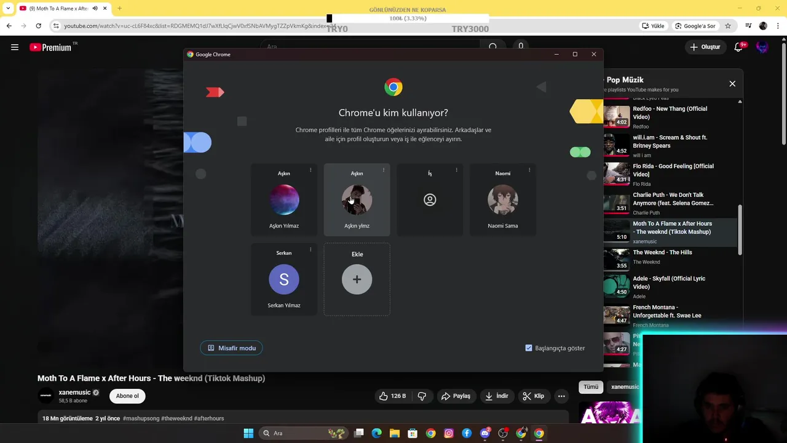The height and width of the screenshot is (443, 787).
Task: Toggle the Başlangıçta göster checkbox
Action: 529,348
